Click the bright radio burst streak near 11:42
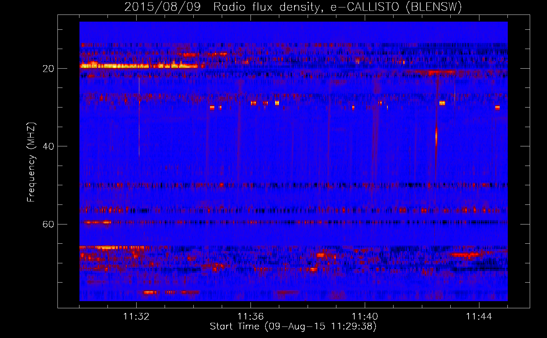Viewport: 547px width, 338px height. coord(436,136)
